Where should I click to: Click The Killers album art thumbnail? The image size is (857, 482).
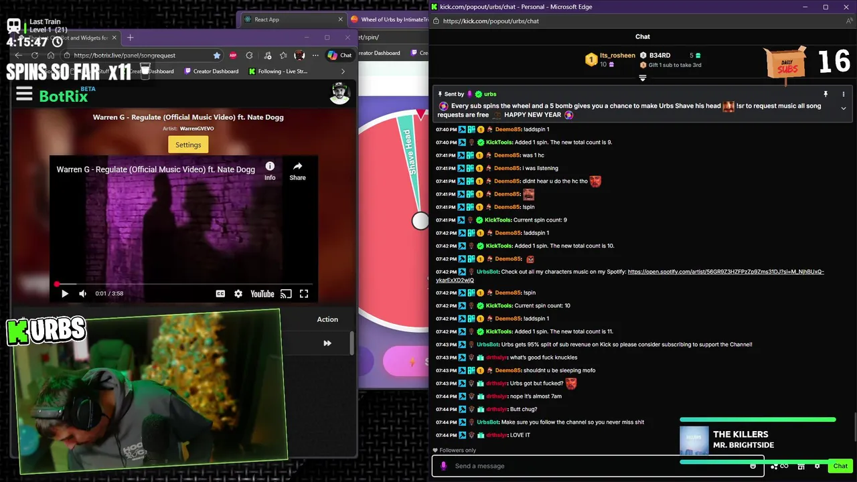tap(694, 440)
